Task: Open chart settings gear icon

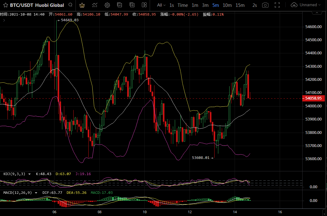Action: [x=107, y=5]
